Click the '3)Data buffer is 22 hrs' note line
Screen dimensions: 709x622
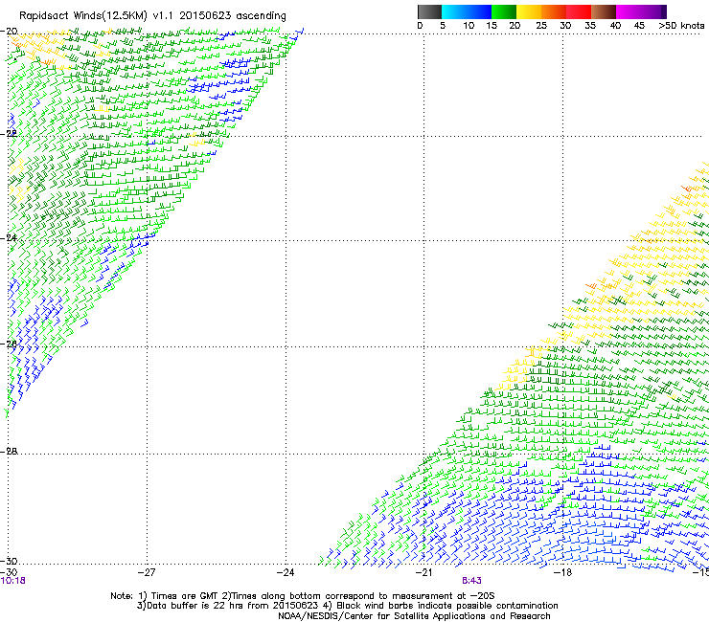[x=347, y=606]
